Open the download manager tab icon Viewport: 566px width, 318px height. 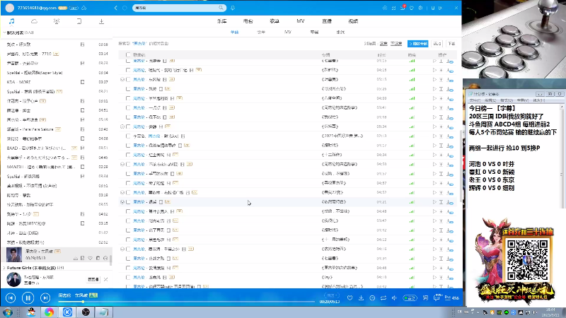coord(101,21)
